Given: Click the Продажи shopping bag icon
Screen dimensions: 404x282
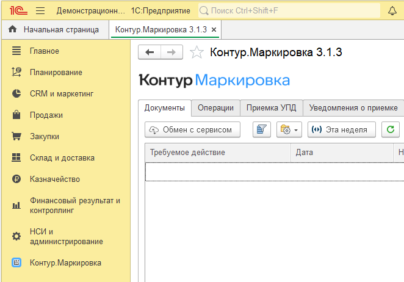Looking at the screenshot, I should pyautogui.click(x=16, y=115).
